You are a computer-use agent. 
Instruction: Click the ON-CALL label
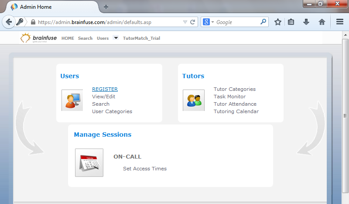(127, 156)
